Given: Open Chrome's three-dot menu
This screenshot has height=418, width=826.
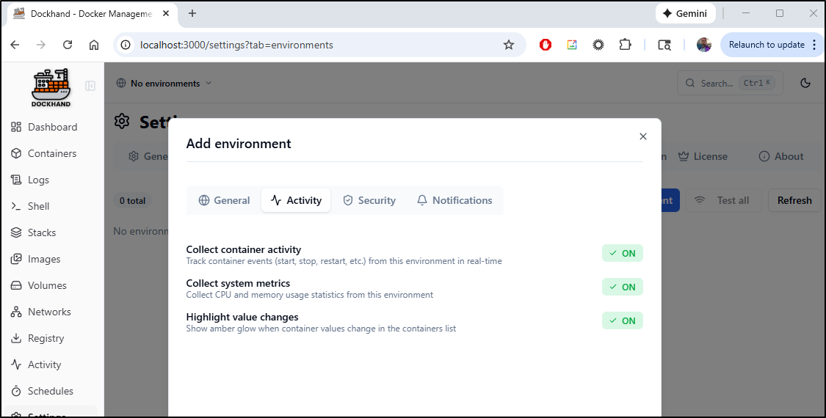Looking at the screenshot, I should [814, 45].
